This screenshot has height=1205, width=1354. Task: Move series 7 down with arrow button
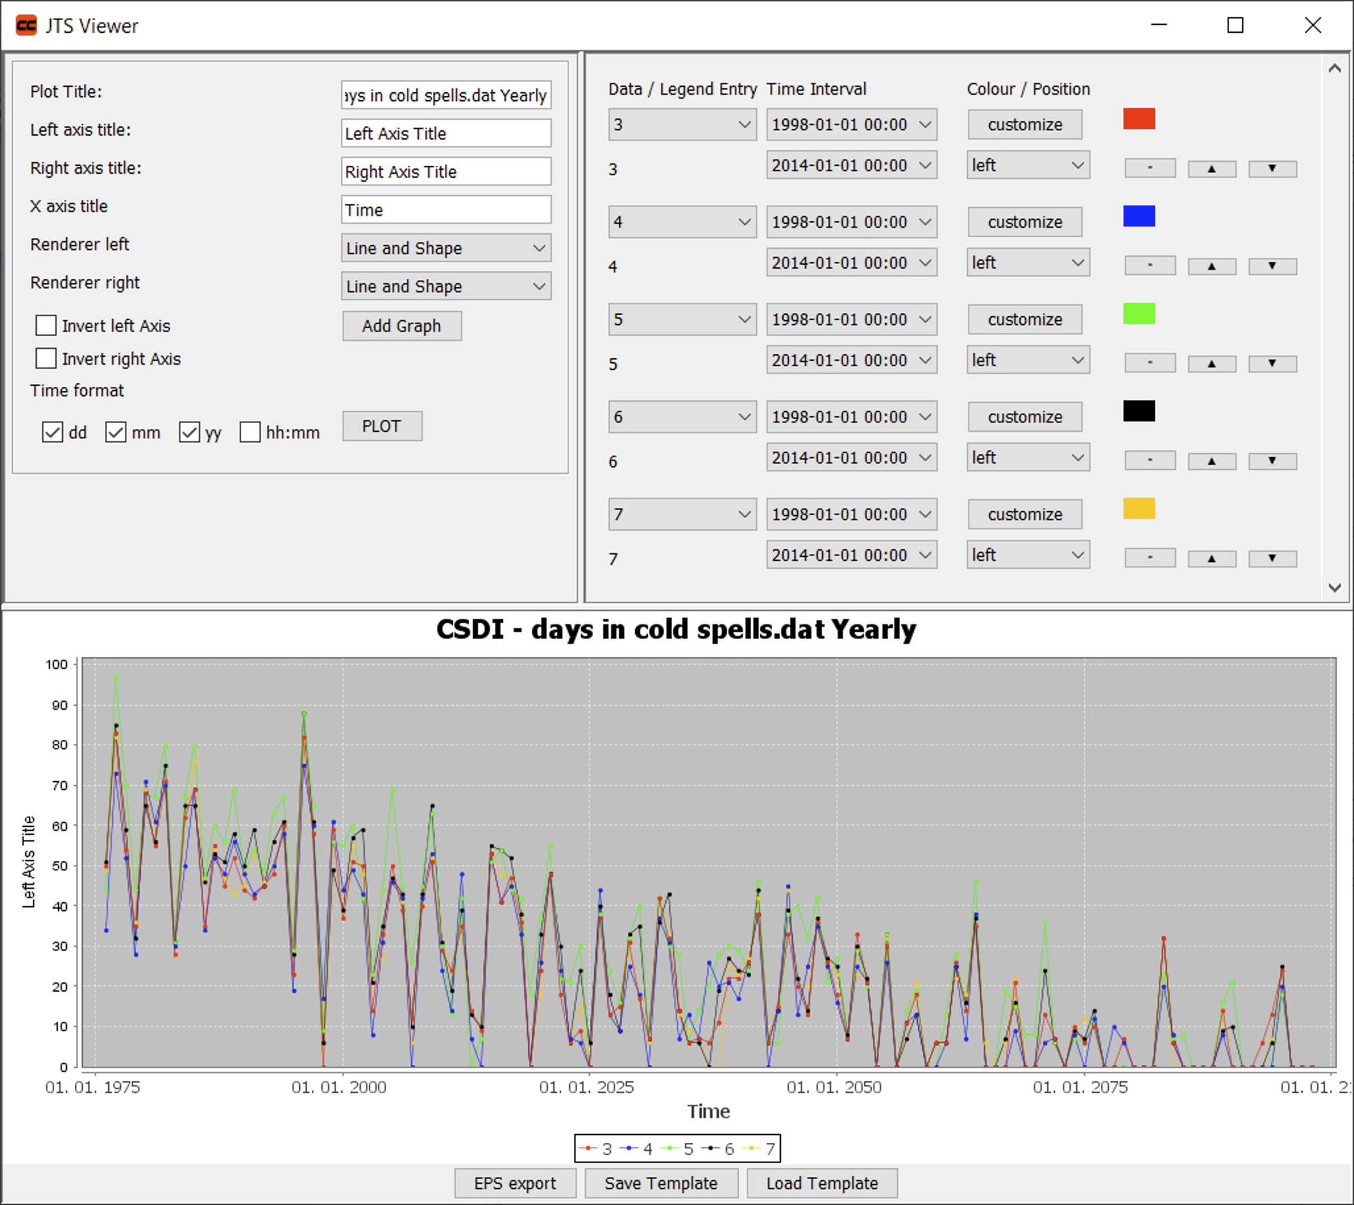coord(1272,558)
